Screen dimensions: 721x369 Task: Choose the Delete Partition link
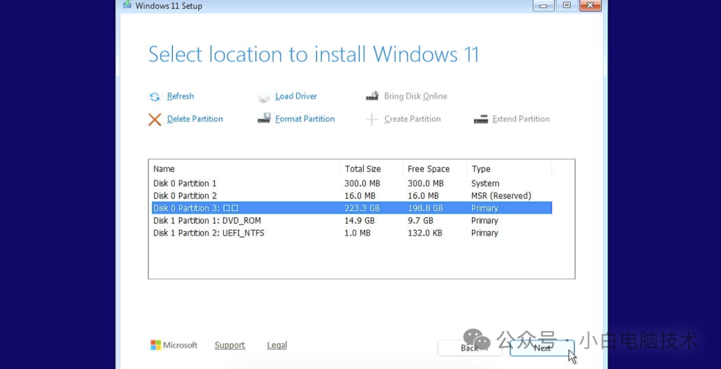pos(195,119)
